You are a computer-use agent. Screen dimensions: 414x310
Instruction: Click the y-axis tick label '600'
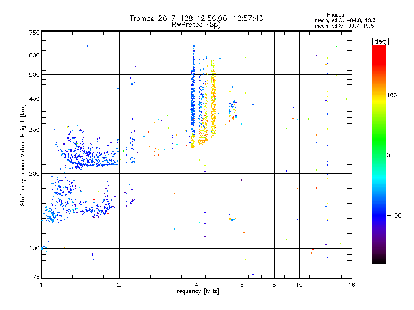tap(35, 55)
